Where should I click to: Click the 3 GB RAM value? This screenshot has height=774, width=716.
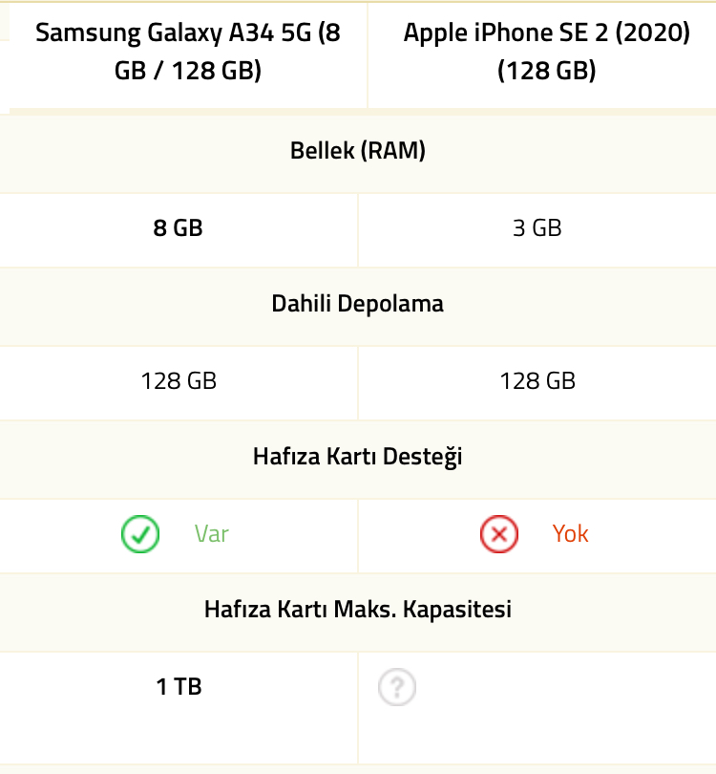coord(537,228)
